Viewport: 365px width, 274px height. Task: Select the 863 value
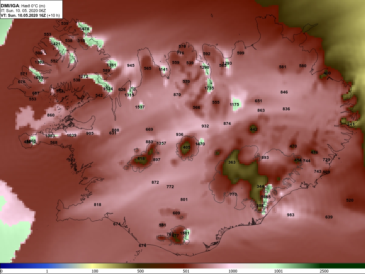click(261, 110)
